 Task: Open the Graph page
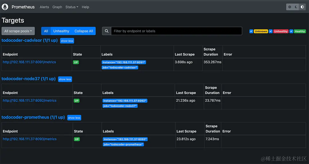coord(57,7)
